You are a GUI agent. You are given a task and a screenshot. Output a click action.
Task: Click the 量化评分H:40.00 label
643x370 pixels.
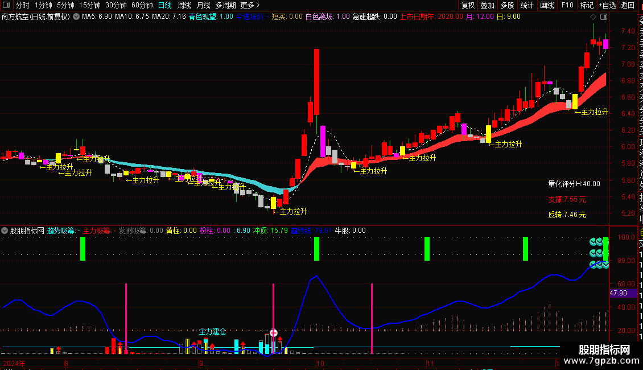click(574, 184)
